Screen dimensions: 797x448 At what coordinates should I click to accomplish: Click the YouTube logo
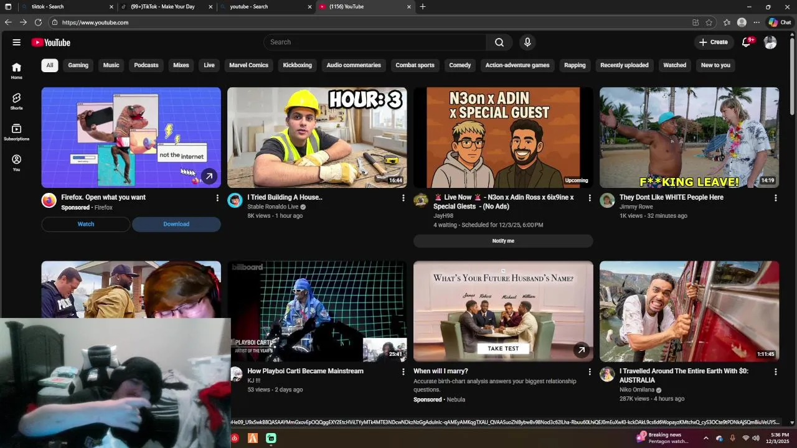[x=51, y=42]
